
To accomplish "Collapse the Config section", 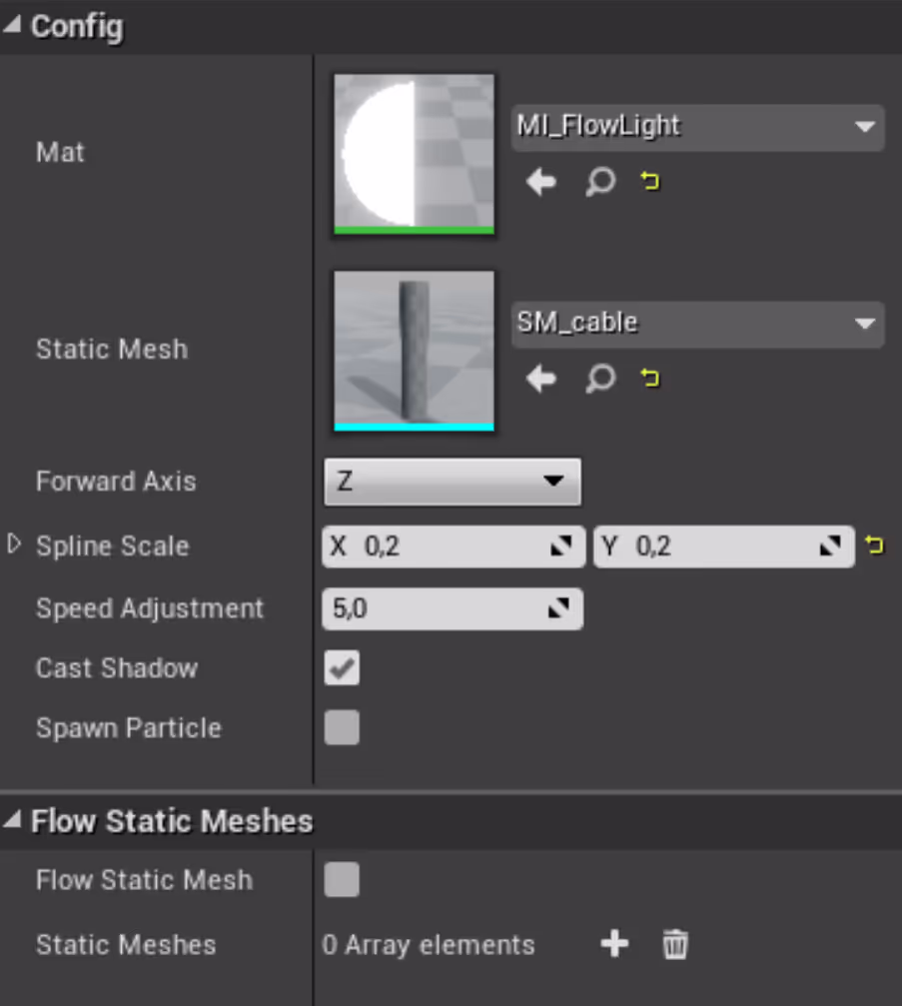I will pyautogui.click(x=12, y=26).
